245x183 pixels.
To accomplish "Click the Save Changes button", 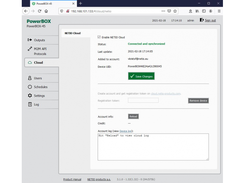I will click(141, 76).
